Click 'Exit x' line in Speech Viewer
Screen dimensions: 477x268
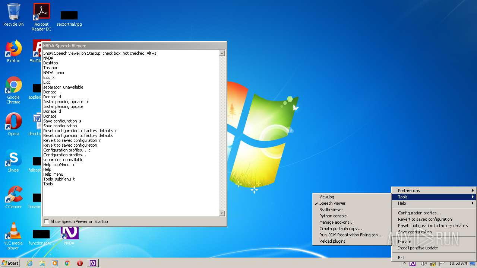tap(49, 77)
